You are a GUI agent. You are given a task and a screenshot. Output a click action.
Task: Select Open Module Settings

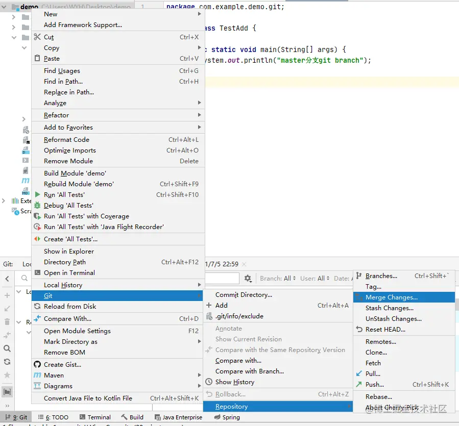pyautogui.click(x=118, y=331)
